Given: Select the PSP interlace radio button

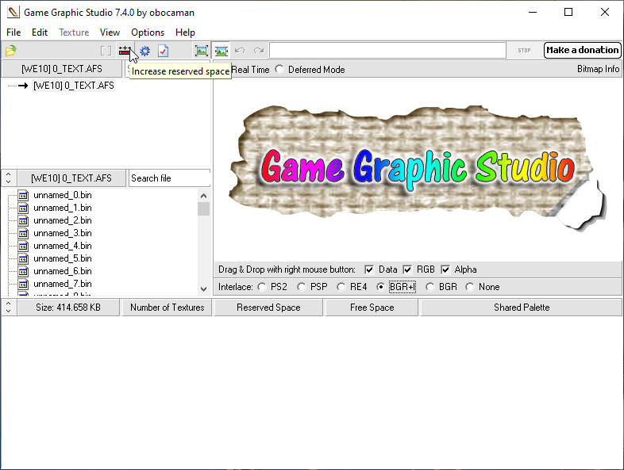Looking at the screenshot, I should click(301, 287).
